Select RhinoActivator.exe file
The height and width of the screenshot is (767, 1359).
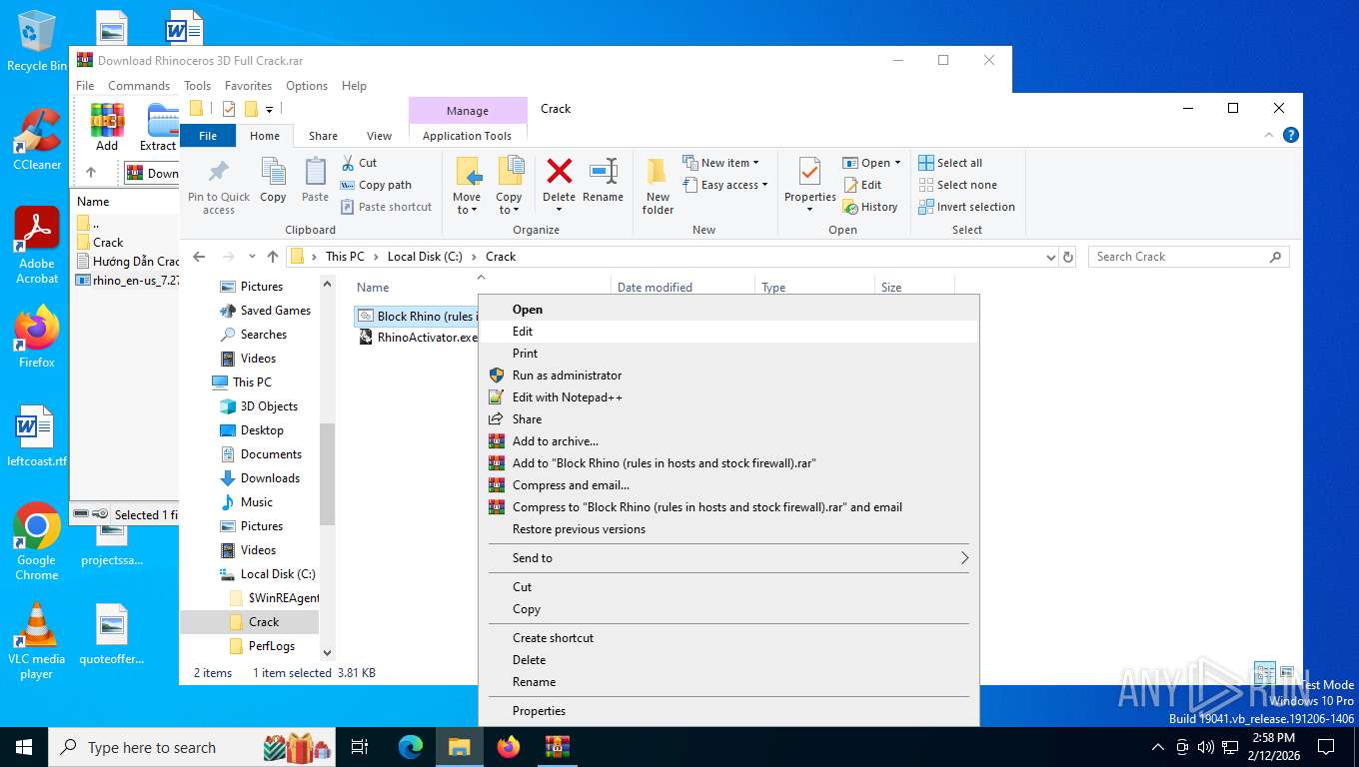click(x=418, y=338)
